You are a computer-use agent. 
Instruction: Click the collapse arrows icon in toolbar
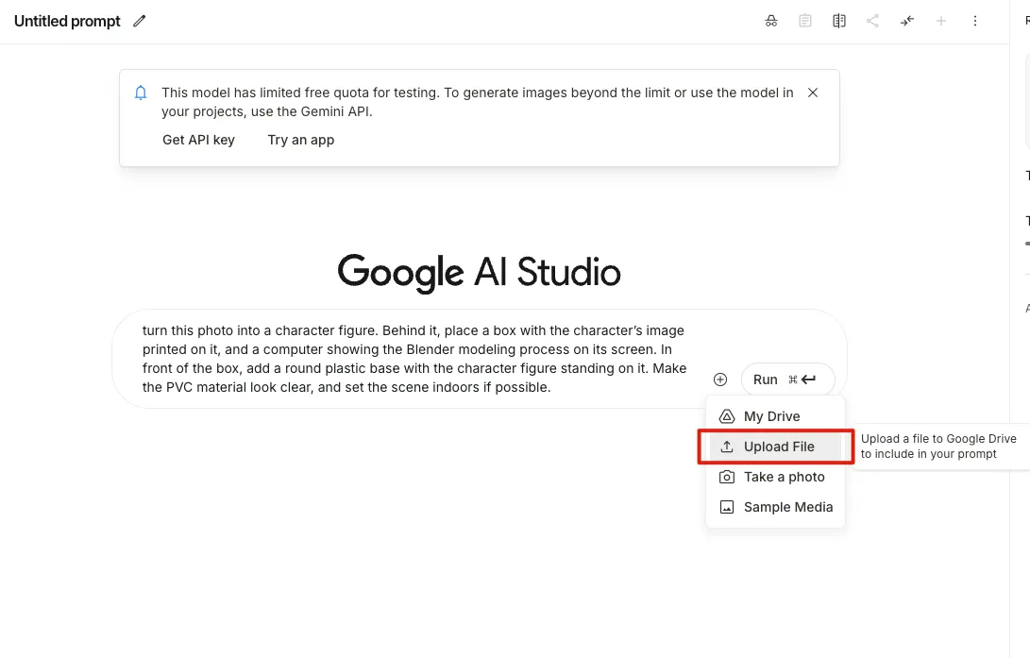pos(907,21)
